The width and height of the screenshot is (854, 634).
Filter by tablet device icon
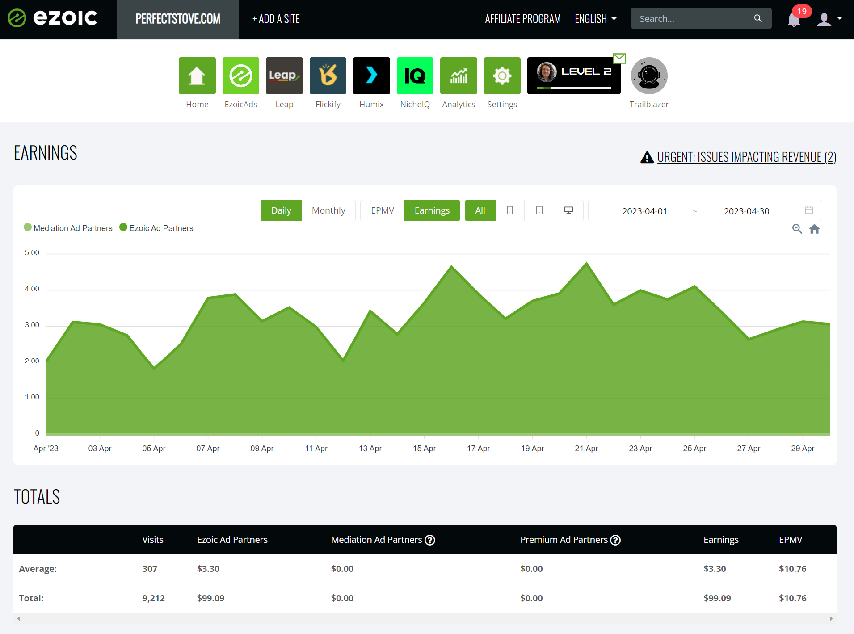point(539,210)
